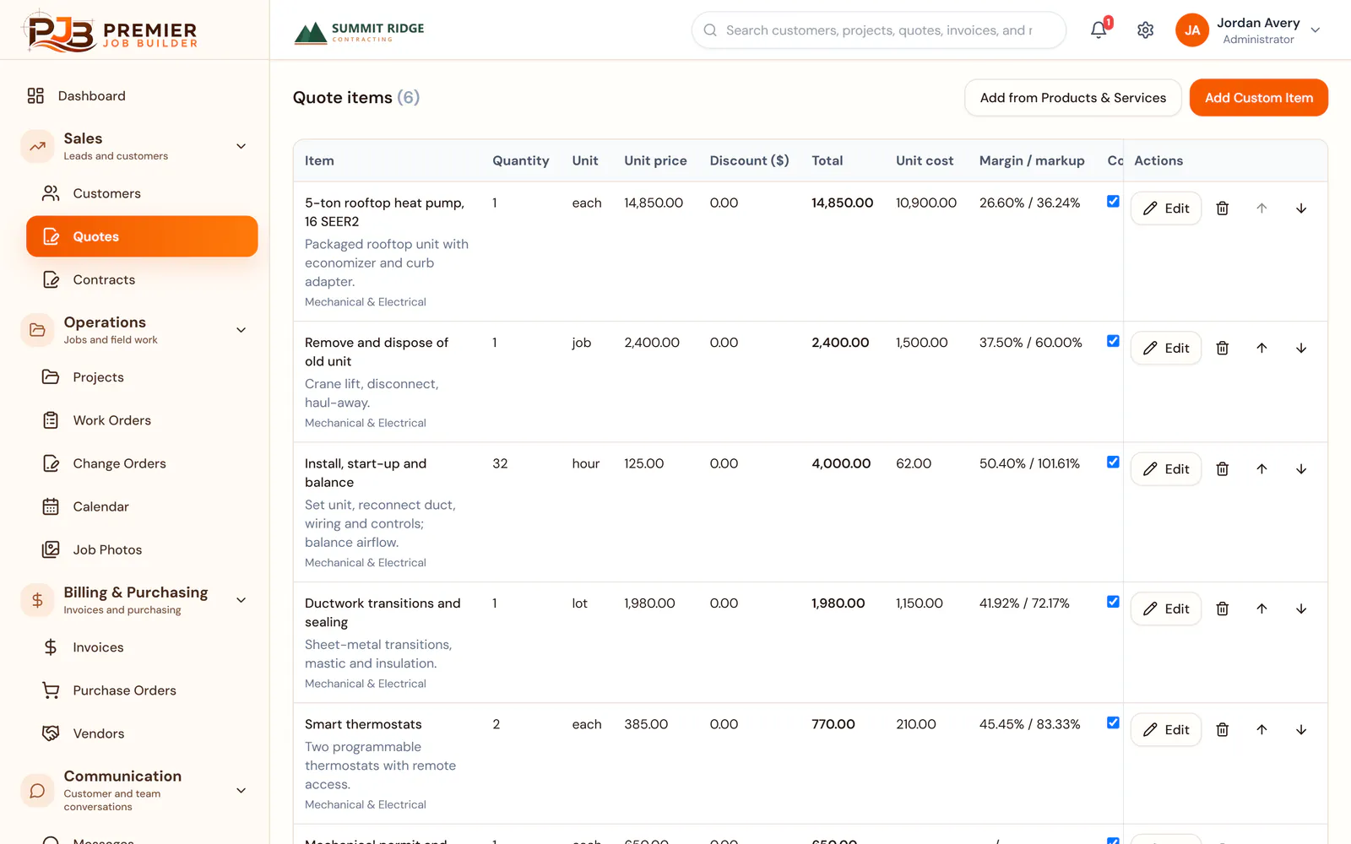1351x844 pixels.
Task: Collapse the Operations section
Action: [x=241, y=330]
